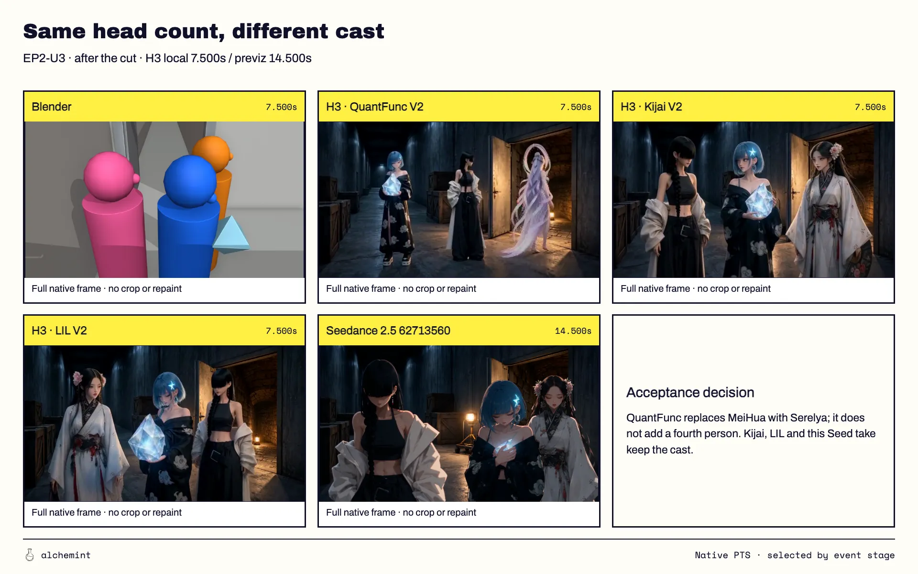Click the 7.500s timestamp on Kijai card
Image resolution: width=918 pixels, height=574 pixels.
click(870, 107)
